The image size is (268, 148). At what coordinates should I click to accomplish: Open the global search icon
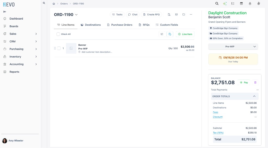pyautogui.click(x=217, y=3)
